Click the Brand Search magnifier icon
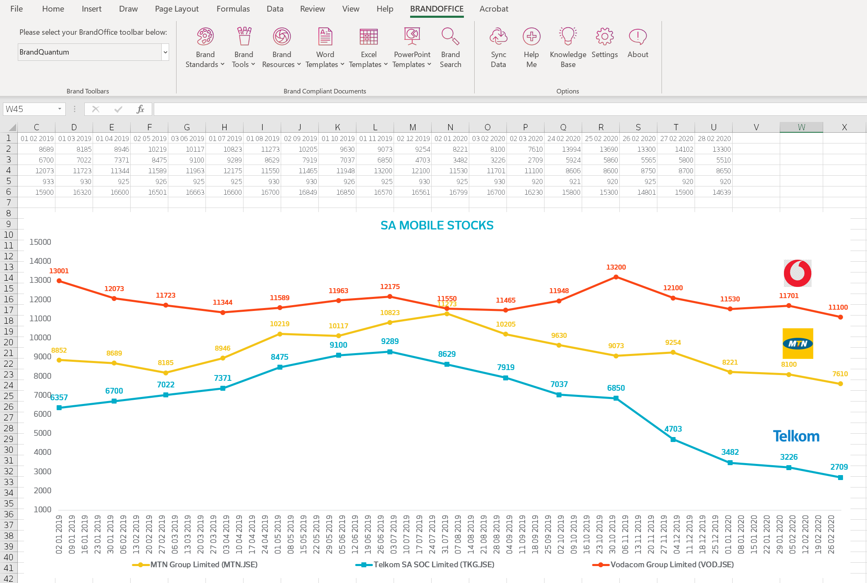The width and height of the screenshot is (867, 583). click(450, 37)
